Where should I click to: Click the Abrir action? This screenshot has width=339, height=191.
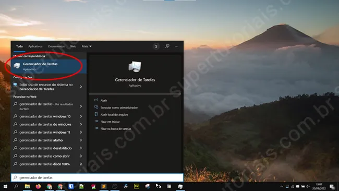(104, 100)
